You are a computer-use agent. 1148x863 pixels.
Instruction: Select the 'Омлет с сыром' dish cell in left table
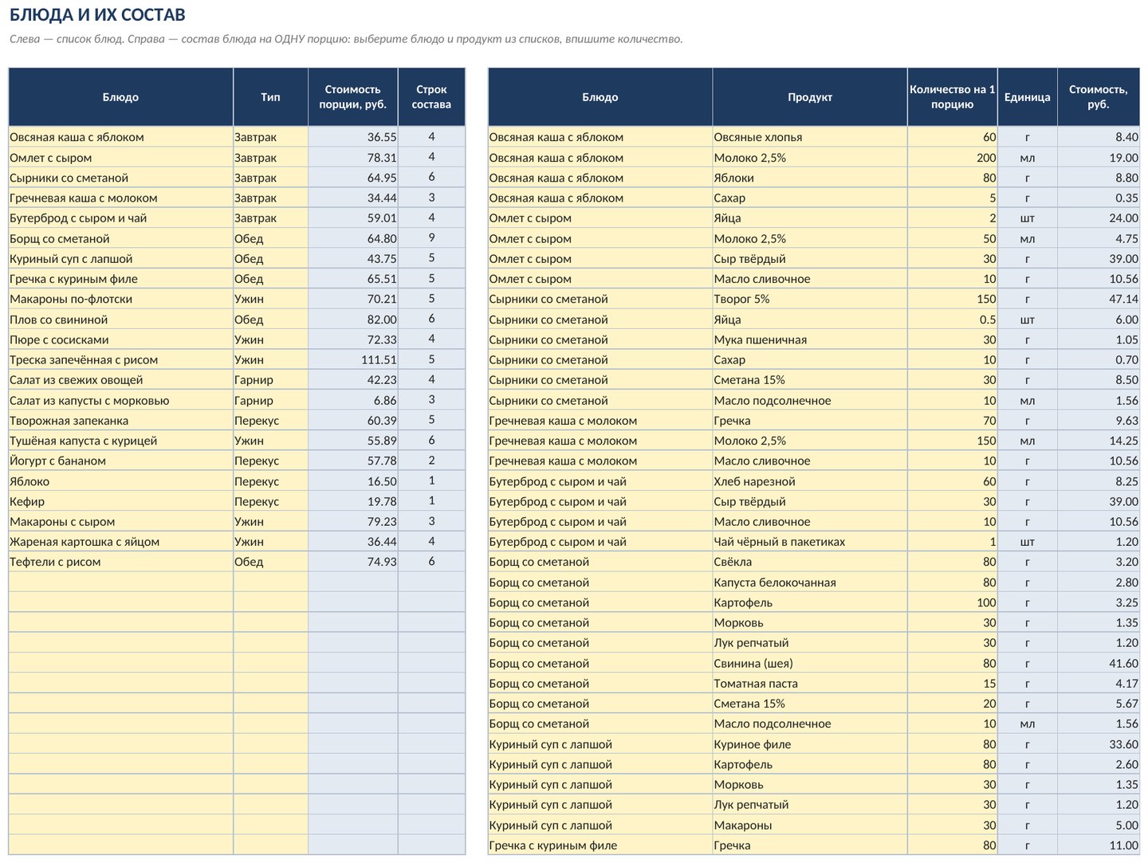click(x=120, y=158)
